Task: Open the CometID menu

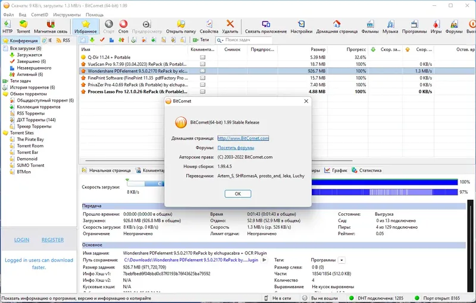Action: coord(39,14)
